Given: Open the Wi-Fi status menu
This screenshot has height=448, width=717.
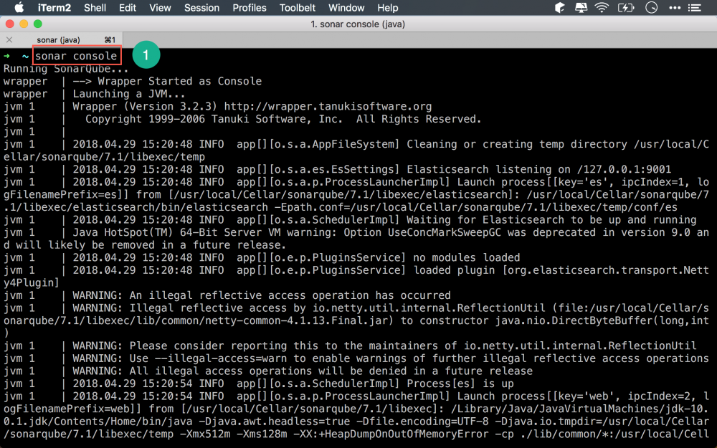Looking at the screenshot, I should point(602,8).
